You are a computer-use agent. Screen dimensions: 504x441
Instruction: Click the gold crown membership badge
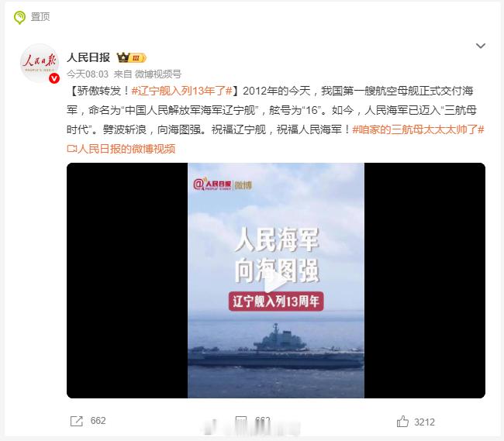(x=132, y=58)
